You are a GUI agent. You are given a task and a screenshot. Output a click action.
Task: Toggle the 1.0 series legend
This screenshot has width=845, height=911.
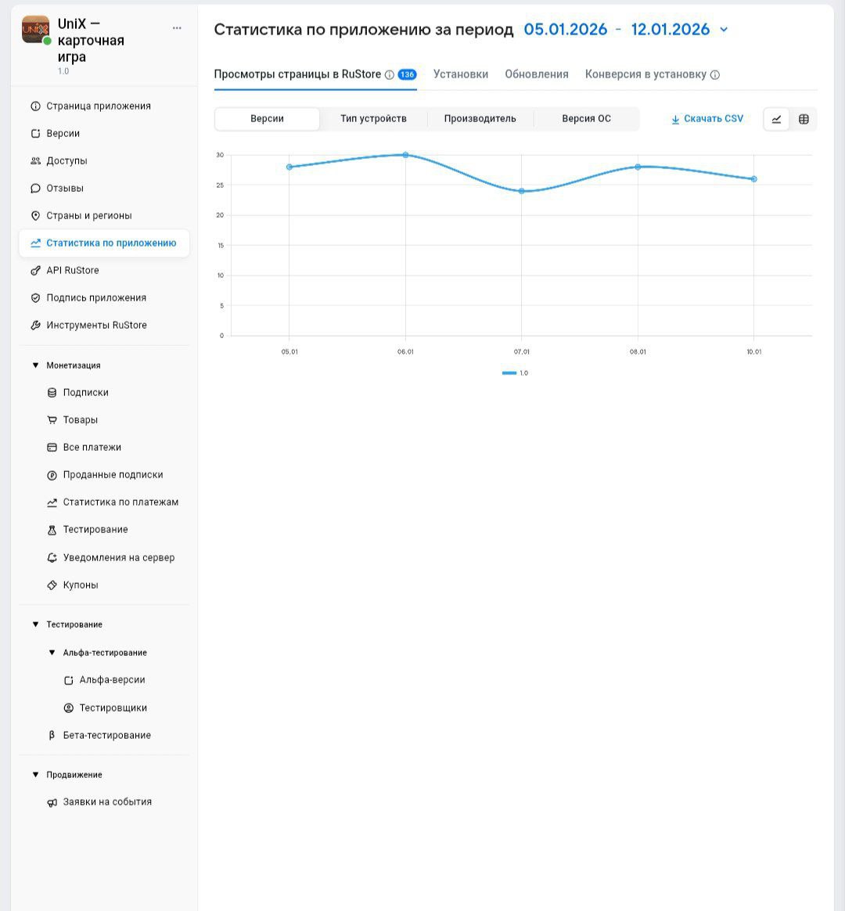(516, 373)
